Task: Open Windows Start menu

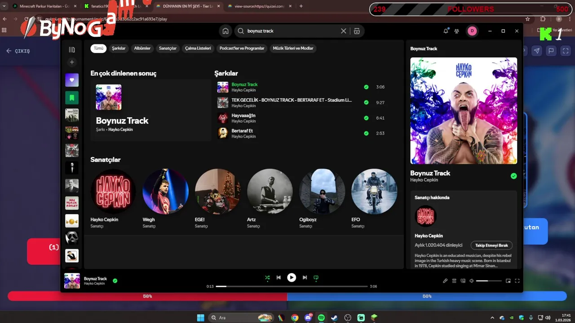Action: 200,318
